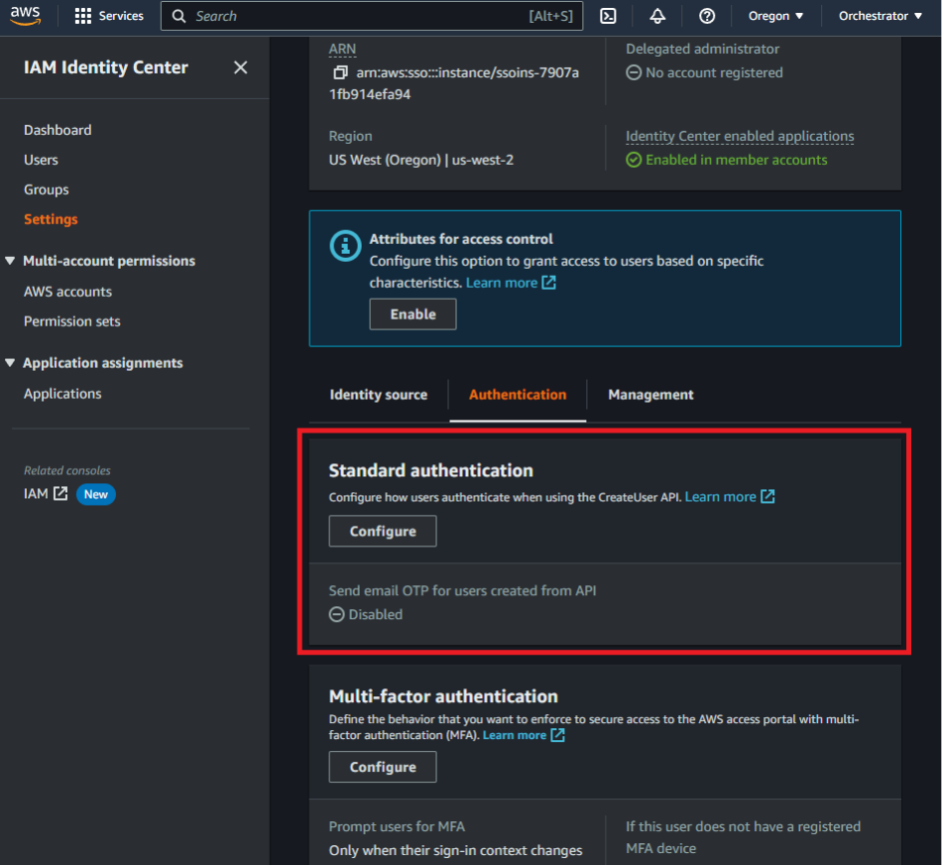The height and width of the screenshot is (865, 942).
Task: Collapse Application assignments section
Action: (x=10, y=363)
